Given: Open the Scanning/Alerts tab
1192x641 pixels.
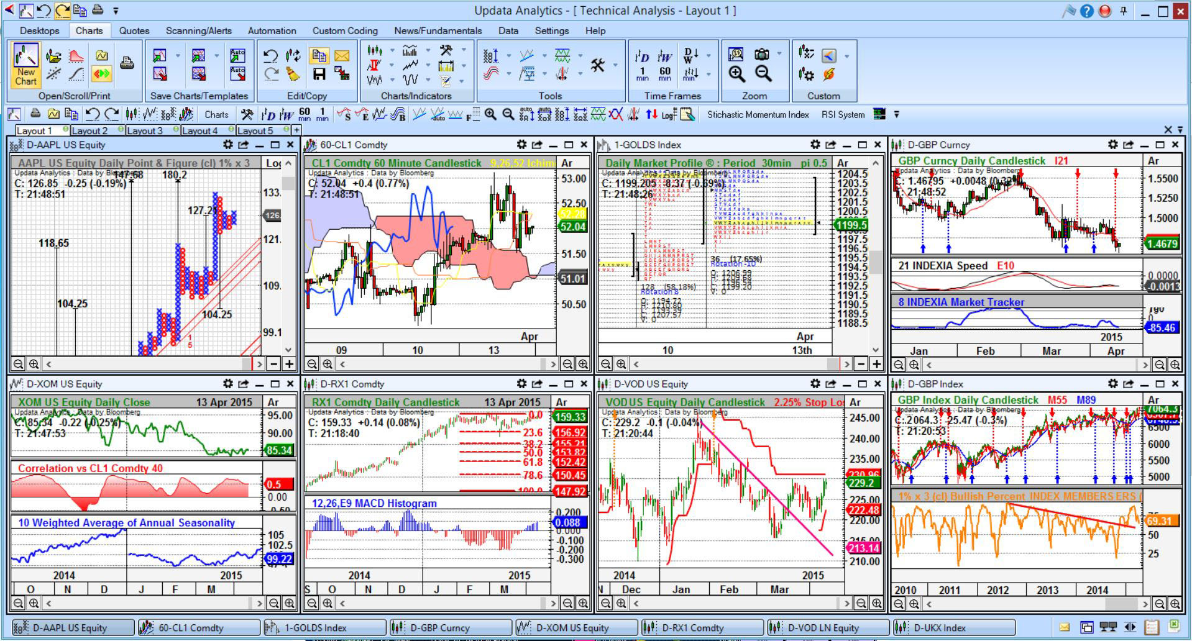Looking at the screenshot, I should coord(199,30).
